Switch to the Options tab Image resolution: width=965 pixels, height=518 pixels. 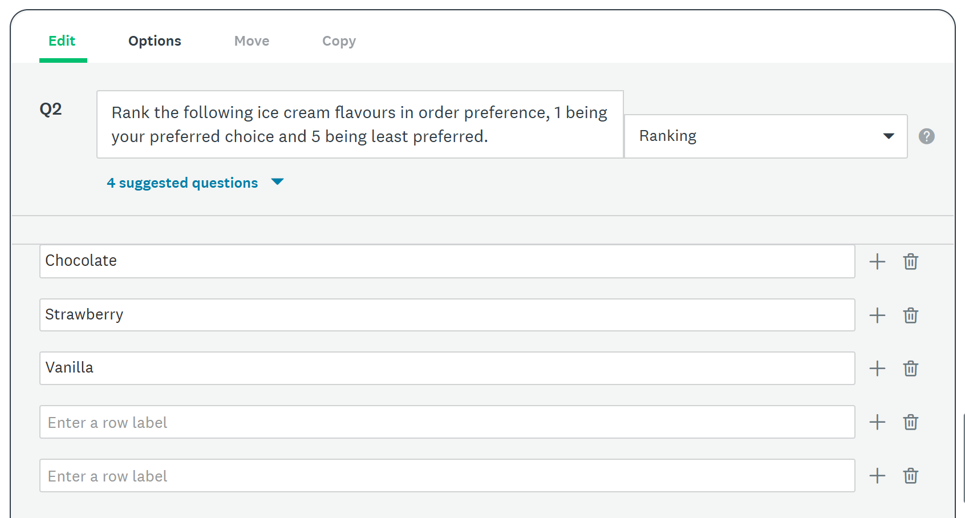155,41
